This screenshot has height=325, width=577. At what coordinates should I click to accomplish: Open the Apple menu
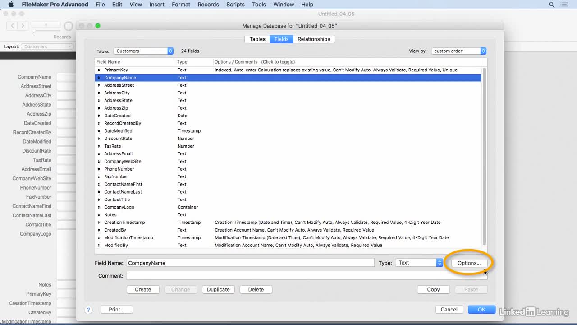11,5
